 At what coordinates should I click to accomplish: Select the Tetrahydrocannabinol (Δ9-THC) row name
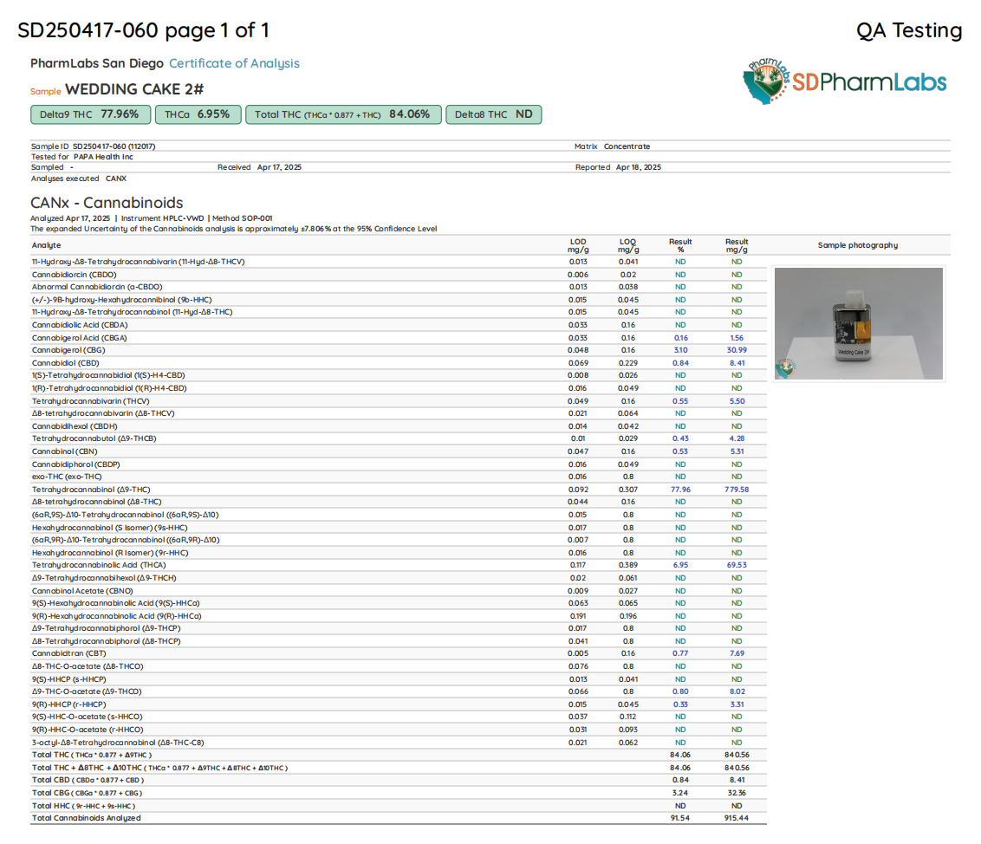(91, 490)
